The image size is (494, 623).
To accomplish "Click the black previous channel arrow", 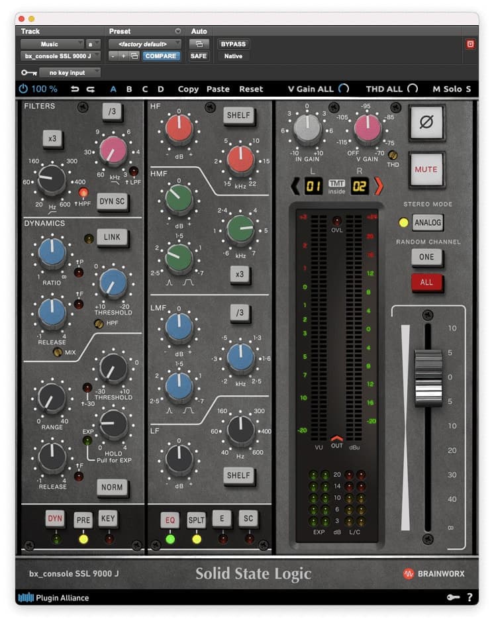I will [x=295, y=186].
